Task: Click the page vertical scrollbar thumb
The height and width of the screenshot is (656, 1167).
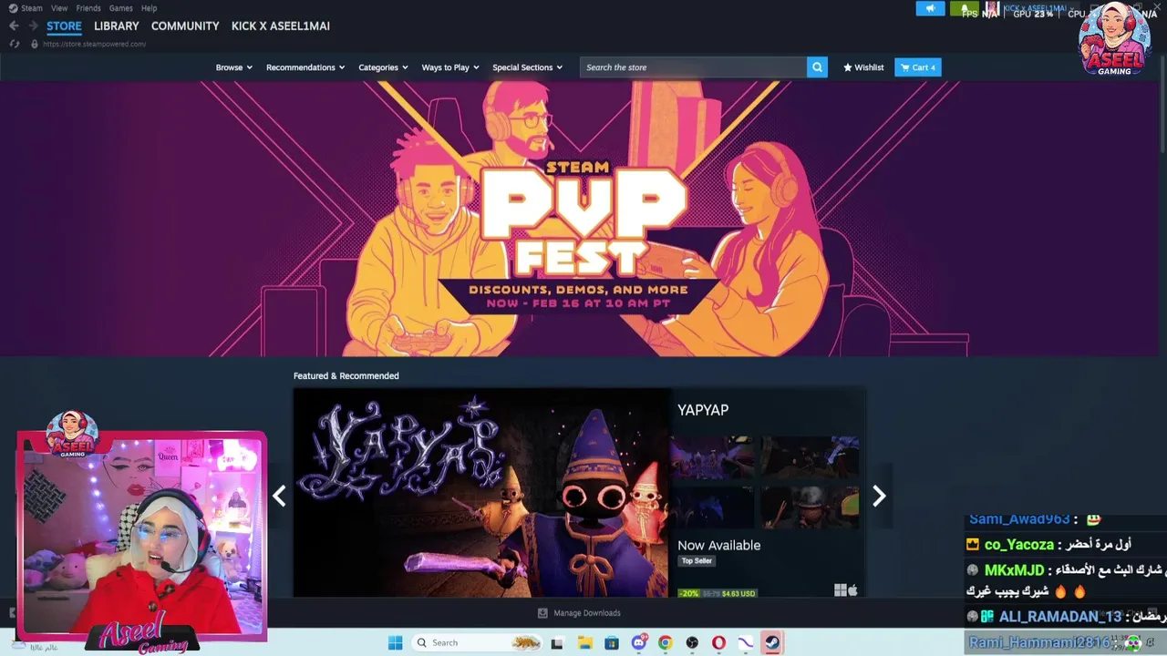Action: tap(1163, 105)
